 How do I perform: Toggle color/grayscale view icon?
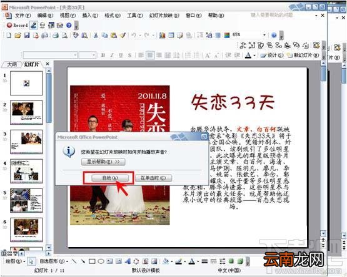tap(227, 35)
